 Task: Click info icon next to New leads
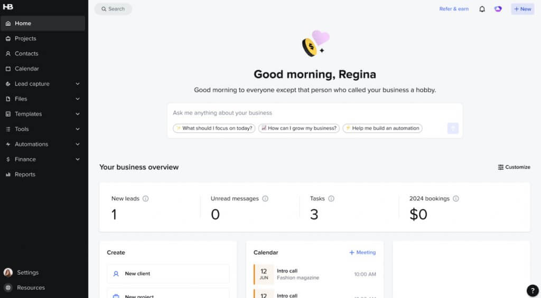pyautogui.click(x=146, y=198)
